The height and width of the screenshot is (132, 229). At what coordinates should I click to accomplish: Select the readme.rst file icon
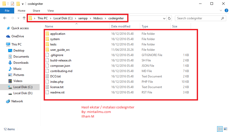point(47,92)
